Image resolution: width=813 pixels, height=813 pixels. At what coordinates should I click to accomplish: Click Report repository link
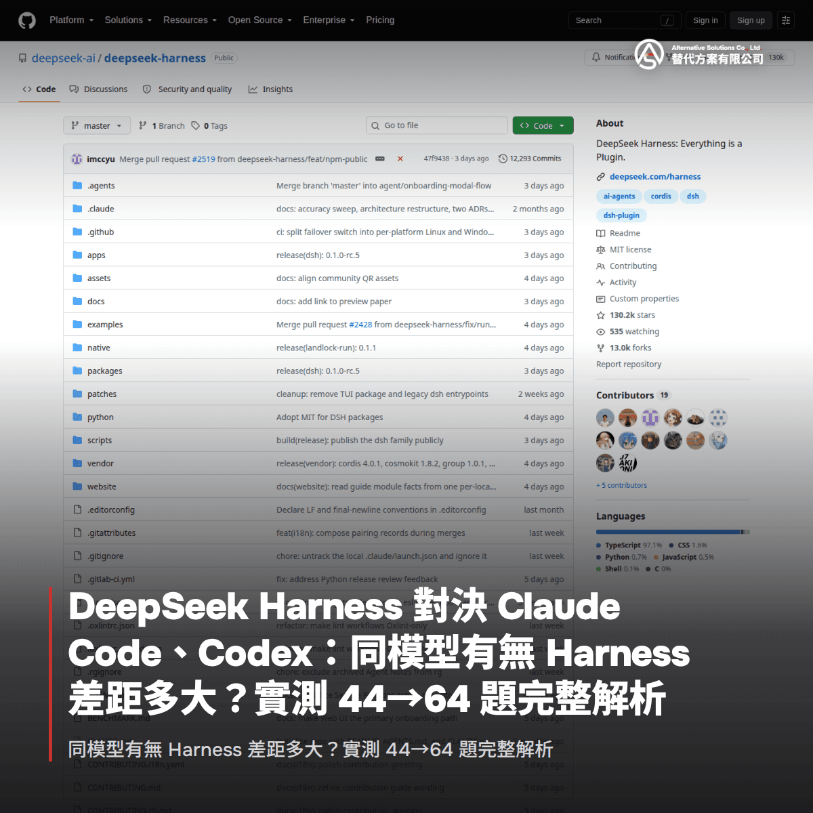pos(629,364)
